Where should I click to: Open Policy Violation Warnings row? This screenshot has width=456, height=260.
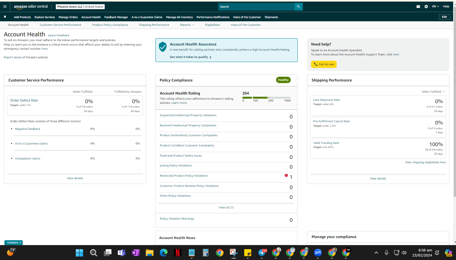click(226, 220)
